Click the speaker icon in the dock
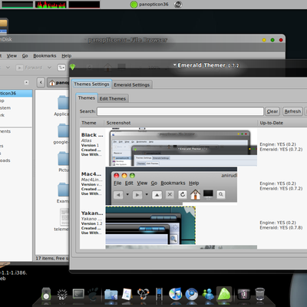 [x=46, y=294]
